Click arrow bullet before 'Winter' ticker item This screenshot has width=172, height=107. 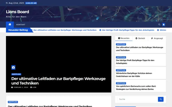(x=158, y=30)
